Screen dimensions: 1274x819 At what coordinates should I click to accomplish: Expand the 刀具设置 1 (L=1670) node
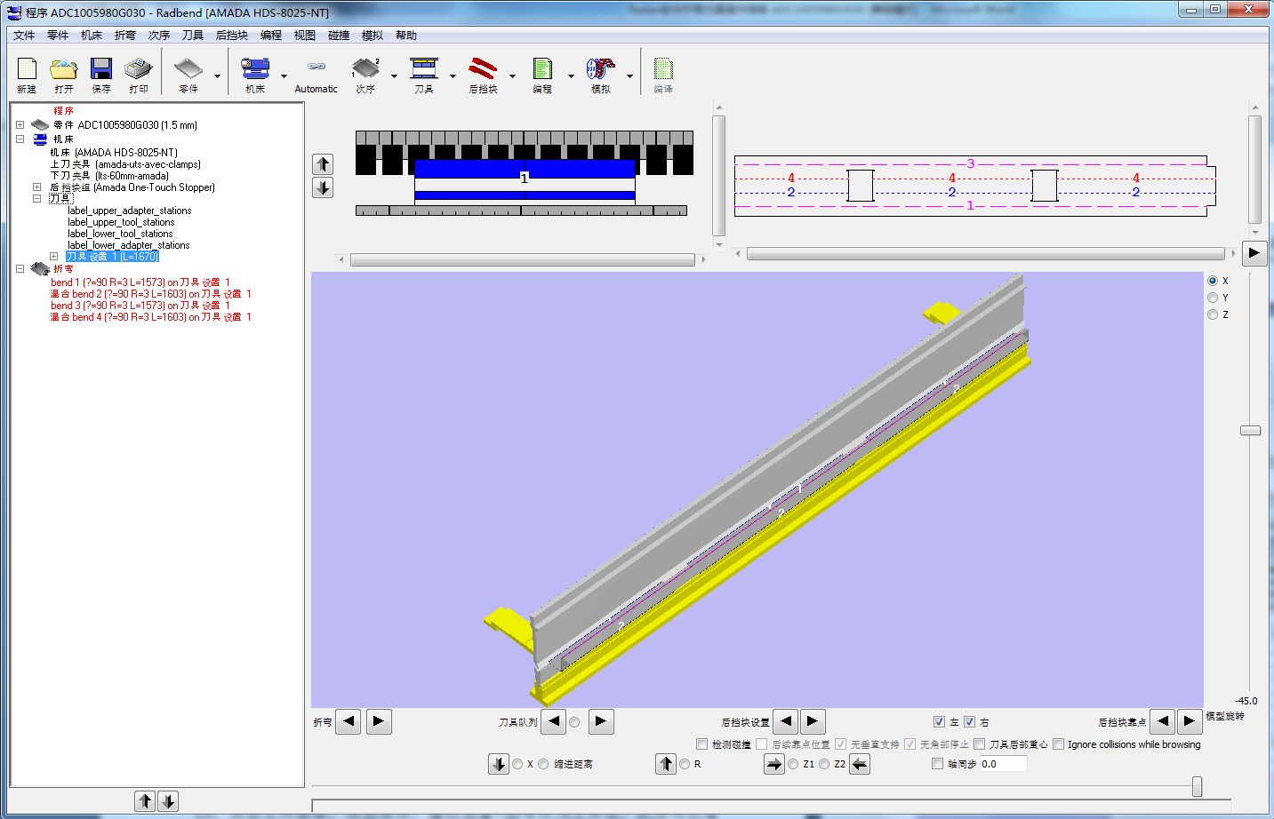pyautogui.click(x=53, y=257)
